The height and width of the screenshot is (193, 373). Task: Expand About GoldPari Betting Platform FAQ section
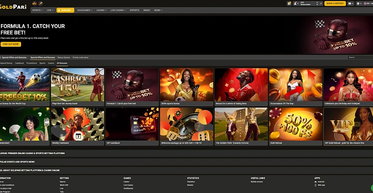click(186, 170)
